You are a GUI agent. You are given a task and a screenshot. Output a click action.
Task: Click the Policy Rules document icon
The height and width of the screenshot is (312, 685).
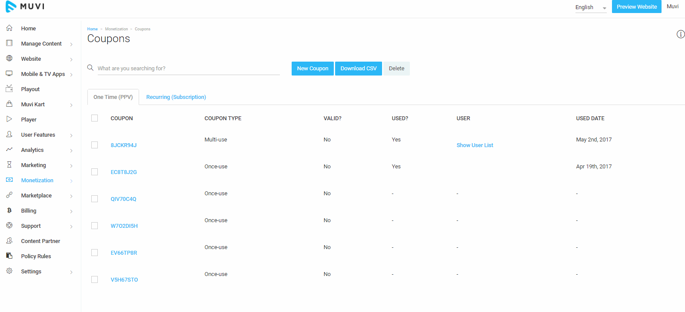tap(9, 256)
